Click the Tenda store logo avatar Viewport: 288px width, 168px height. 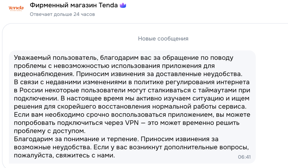(x=16, y=8)
